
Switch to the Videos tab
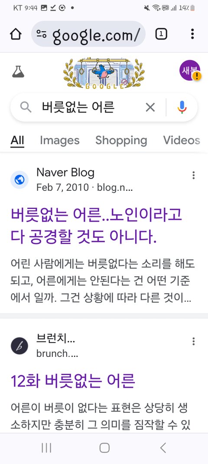coord(182,140)
